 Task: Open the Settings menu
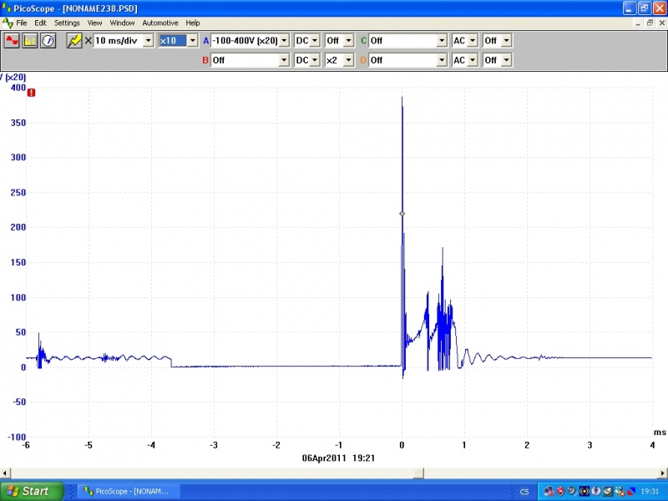coord(67,23)
